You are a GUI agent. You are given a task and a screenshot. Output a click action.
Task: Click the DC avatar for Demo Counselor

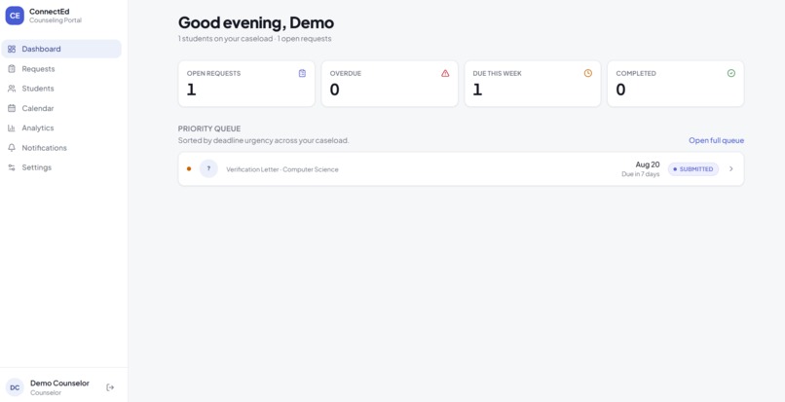(15, 387)
